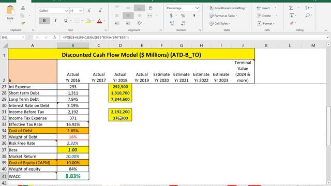331x186 pixels.
Task: Apply Accounting dollar number format
Action: (x=171, y=16)
